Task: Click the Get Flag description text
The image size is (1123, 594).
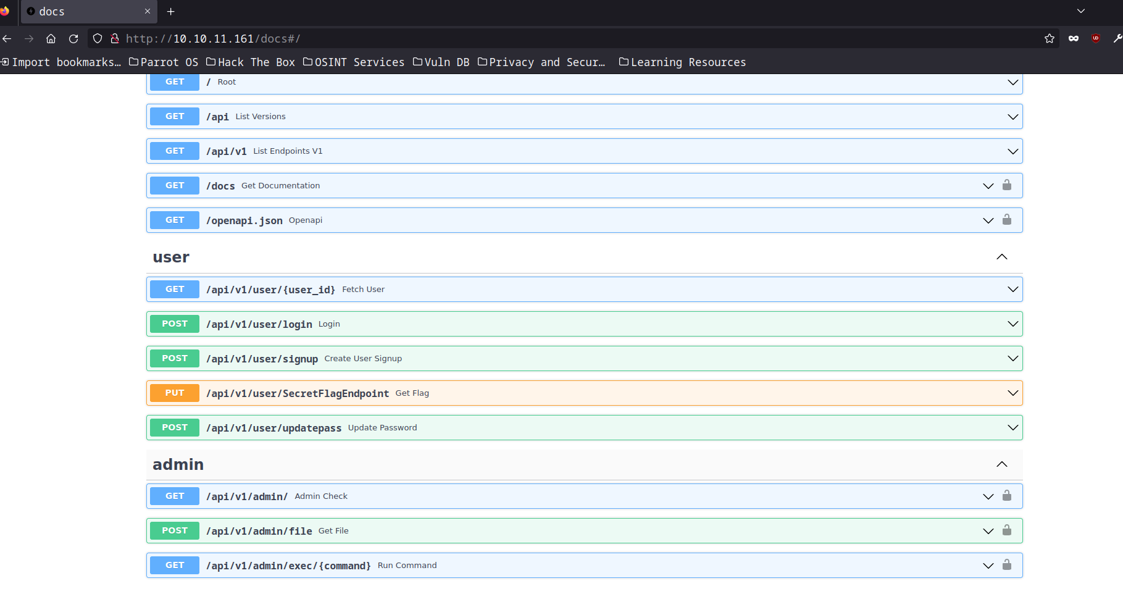Action: click(412, 393)
